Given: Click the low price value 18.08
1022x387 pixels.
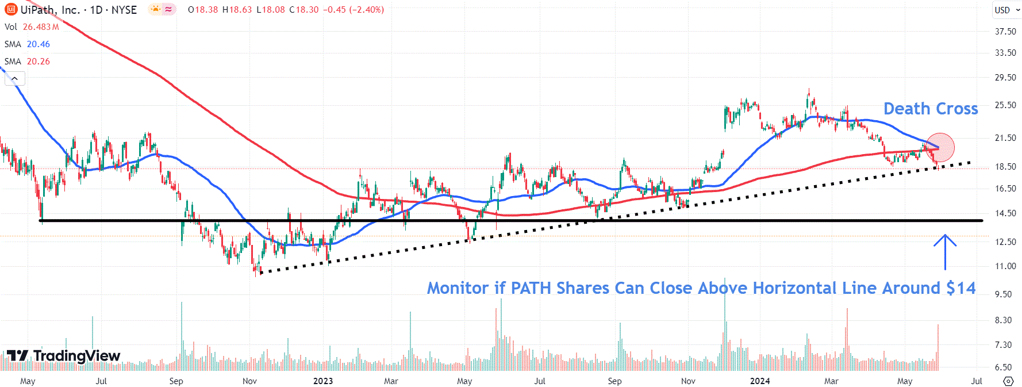Looking at the screenshot, I should click(274, 10).
